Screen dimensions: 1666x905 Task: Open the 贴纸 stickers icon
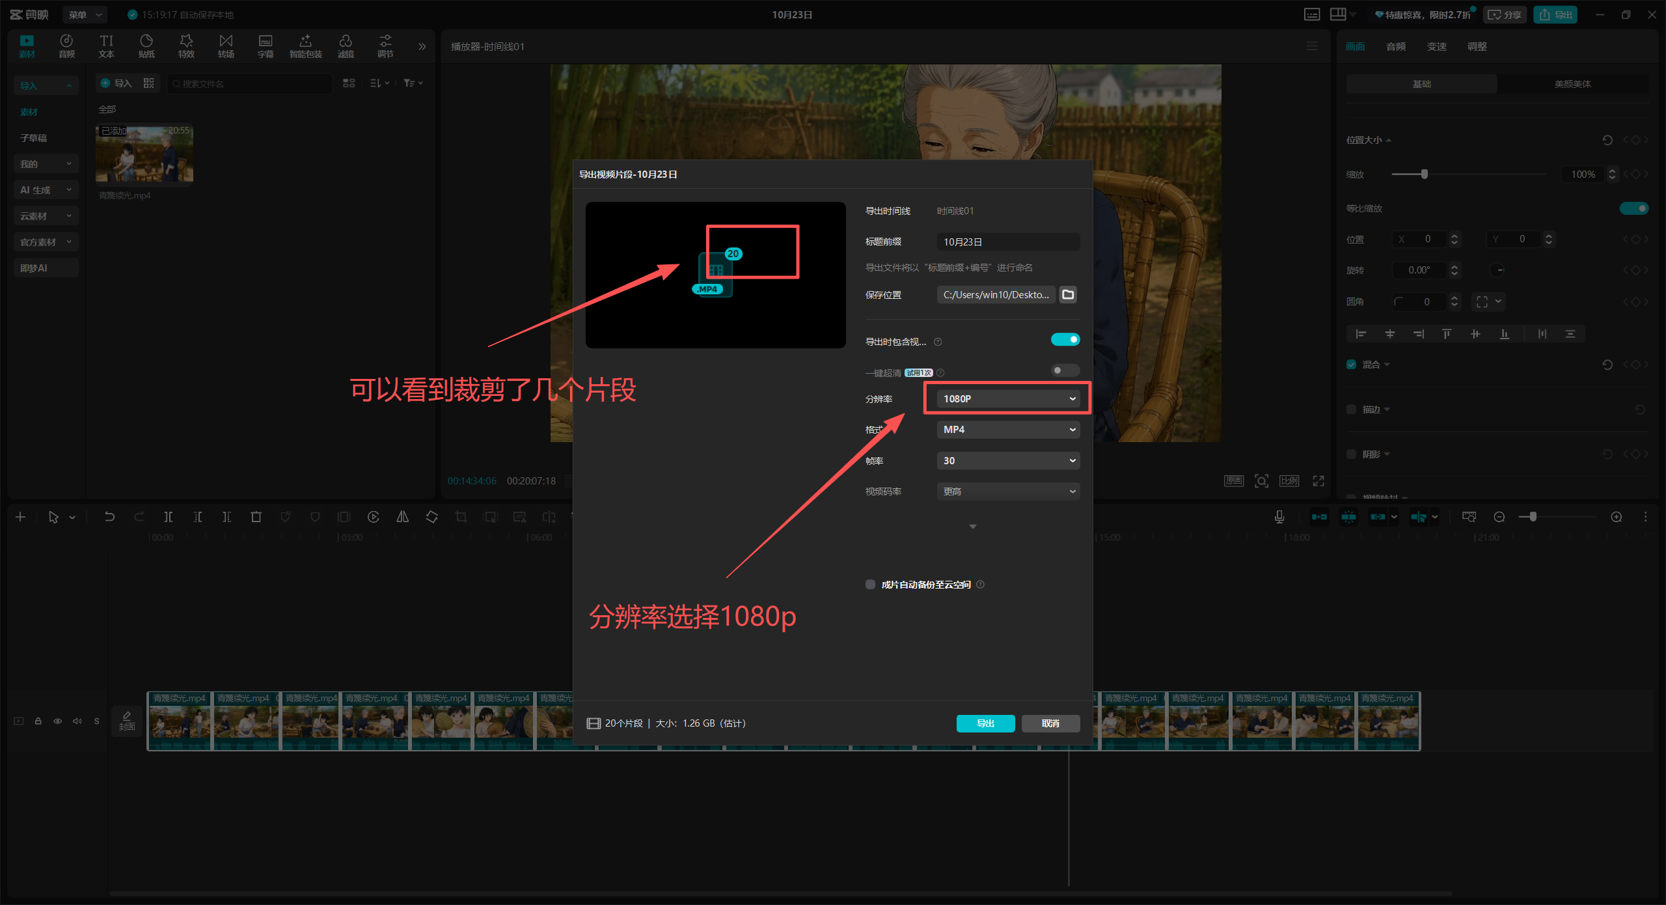pos(146,46)
